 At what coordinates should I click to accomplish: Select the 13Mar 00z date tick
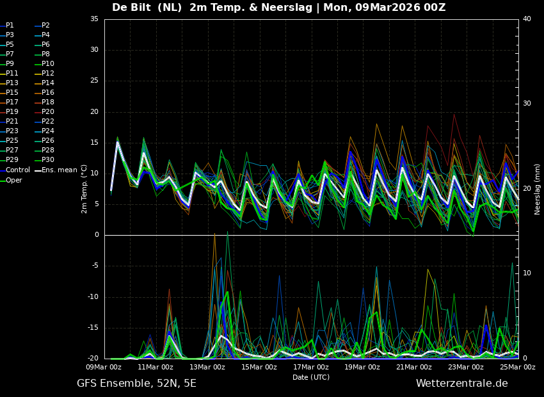tap(207, 367)
